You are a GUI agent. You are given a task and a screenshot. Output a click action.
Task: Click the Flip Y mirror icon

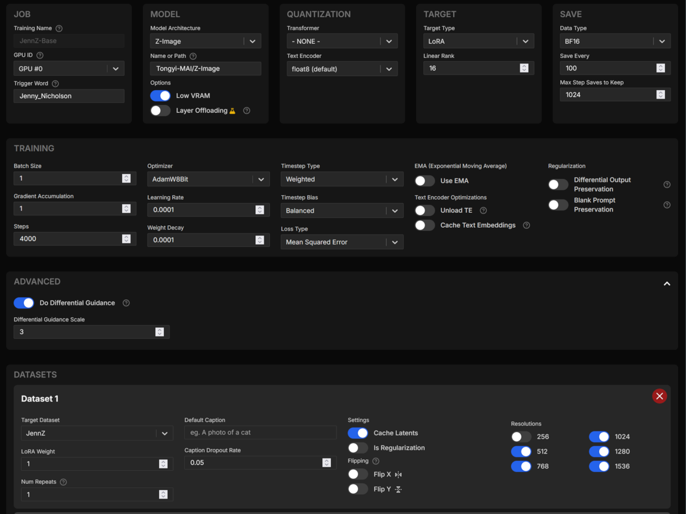[398, 489]
